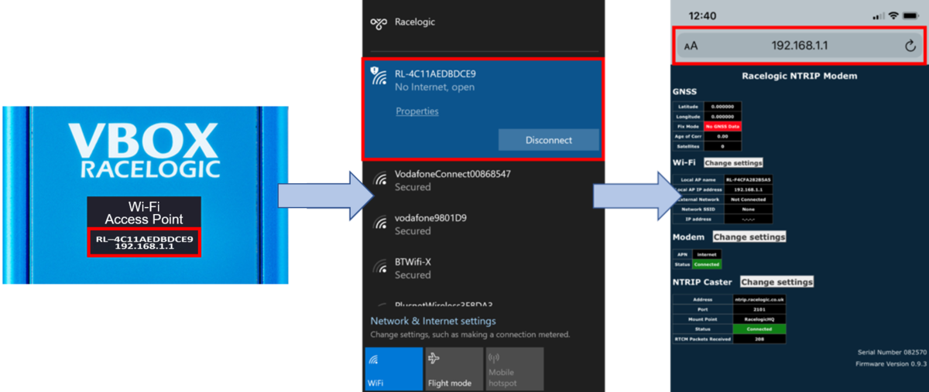Click the APN value internet
929x392 pixels.
tap(707, 254)
